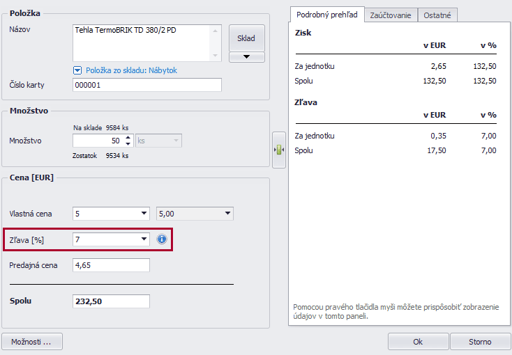This screenshot has height=355, width=512.
Task: Click the Na sklade 9584 ks text
Action: coord(100,128)
